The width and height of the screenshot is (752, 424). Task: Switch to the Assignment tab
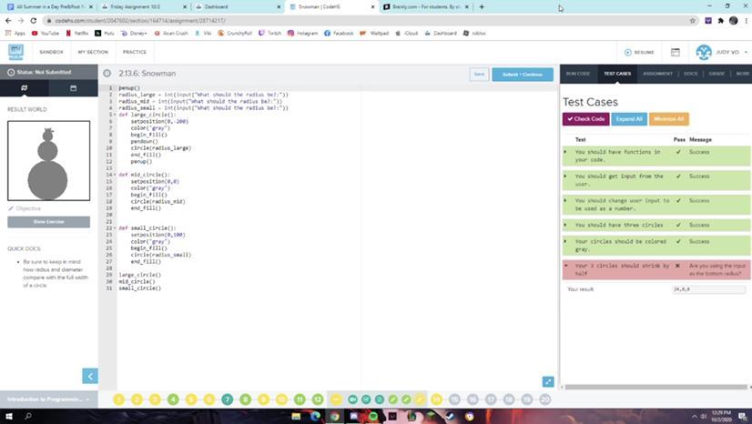pyautogui.click(x=657, y=74)
